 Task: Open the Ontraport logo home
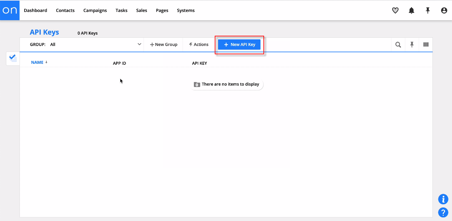click(x=10, y=10)
